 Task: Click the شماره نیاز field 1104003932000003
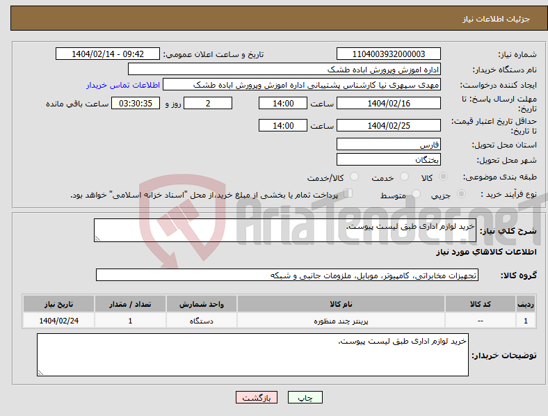tap(388, 54)
